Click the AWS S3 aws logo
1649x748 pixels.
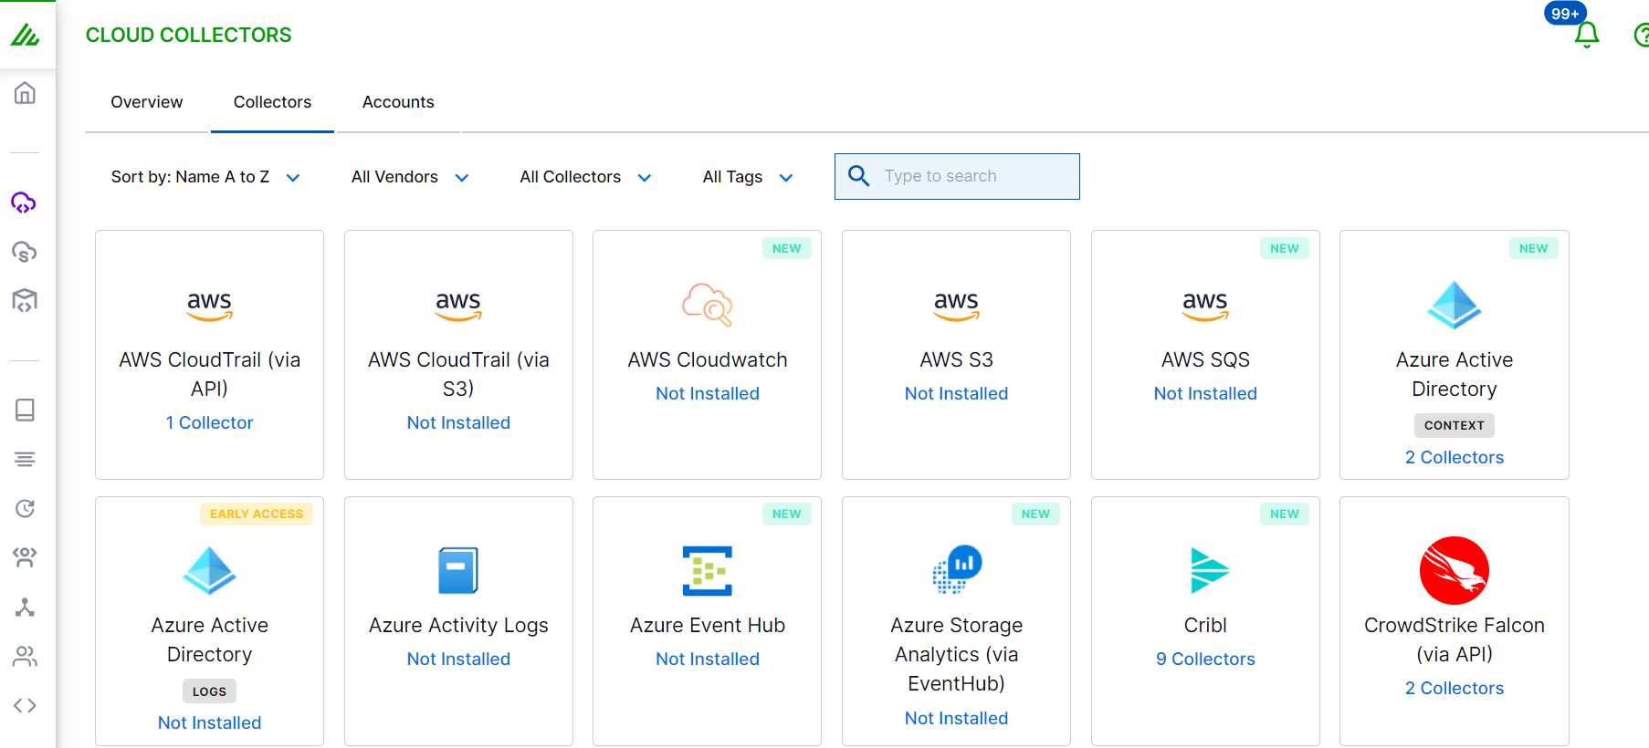tap(956, 306)
